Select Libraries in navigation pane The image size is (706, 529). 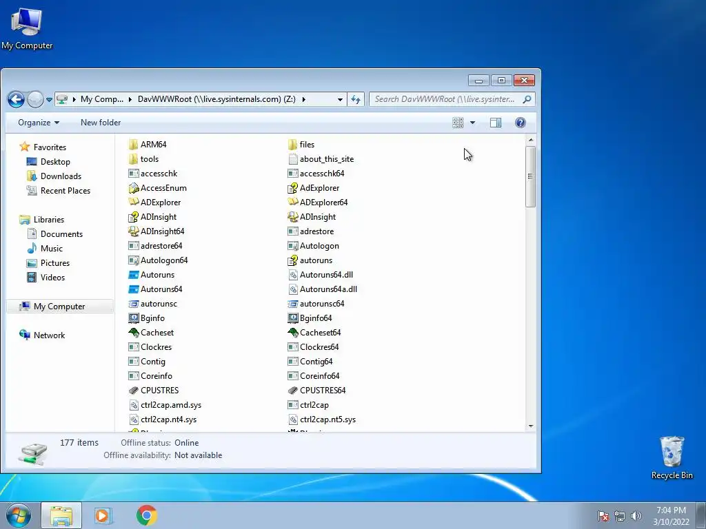[49, 220]
